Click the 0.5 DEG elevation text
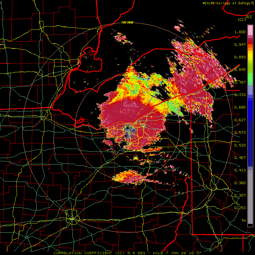The width and height of the screenshot is (255, 255). [x=136, y=253]
